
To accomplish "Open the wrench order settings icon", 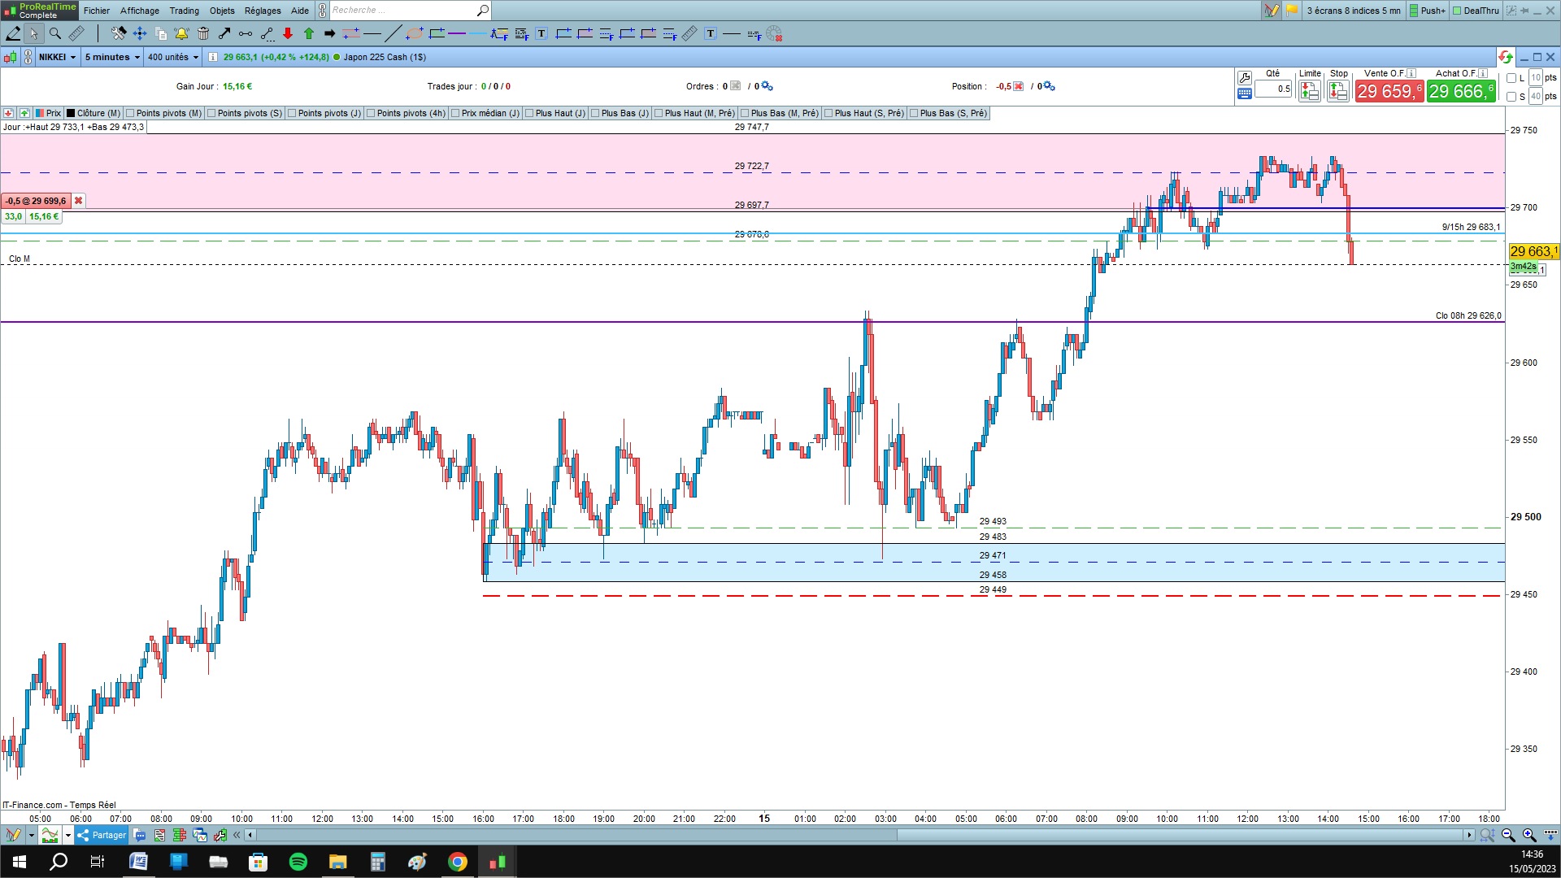I will pos(1244,78).
